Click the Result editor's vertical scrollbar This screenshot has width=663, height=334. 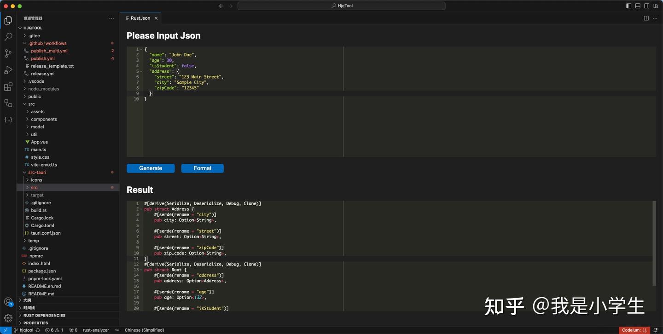[654, 243]
